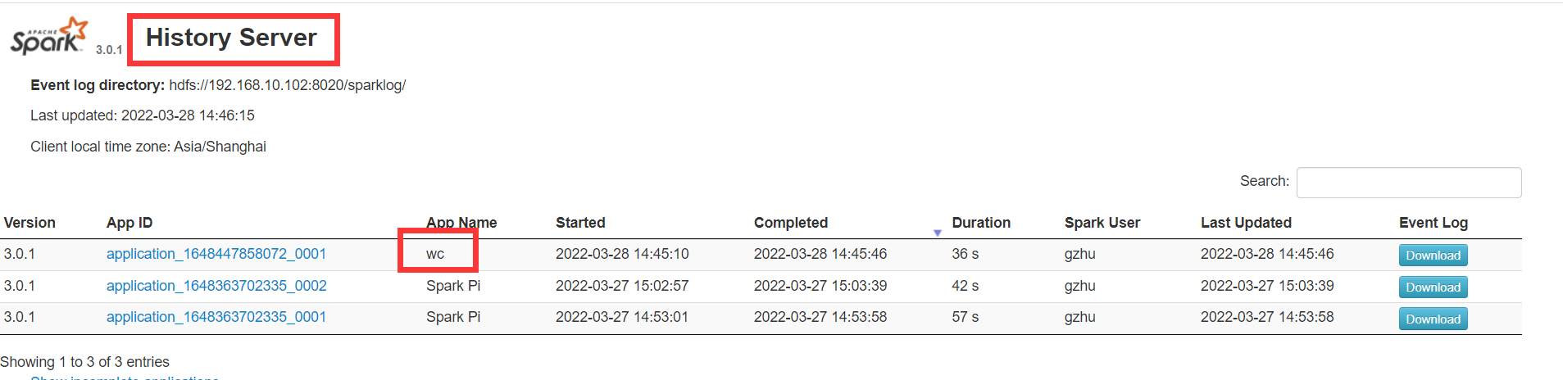Click the History Server page title

[x=231, y=38]
